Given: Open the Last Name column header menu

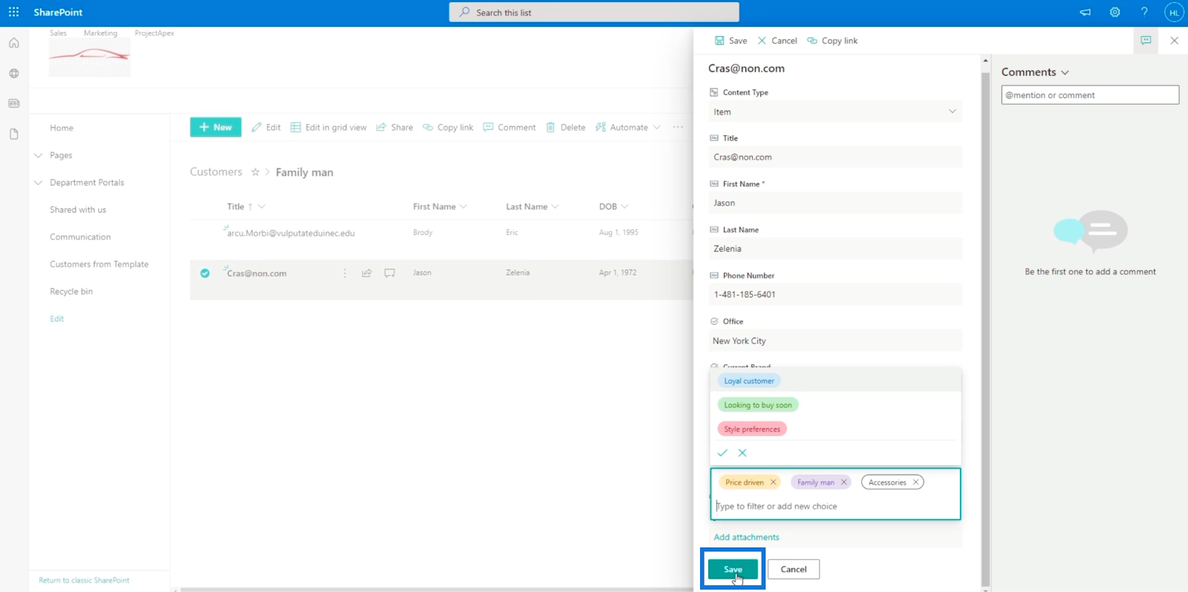Looking at the screenshot, I should [x=555, y=207].
